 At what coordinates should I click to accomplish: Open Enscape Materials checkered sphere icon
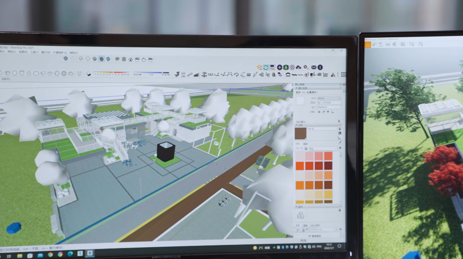click(x=292, y=68)
